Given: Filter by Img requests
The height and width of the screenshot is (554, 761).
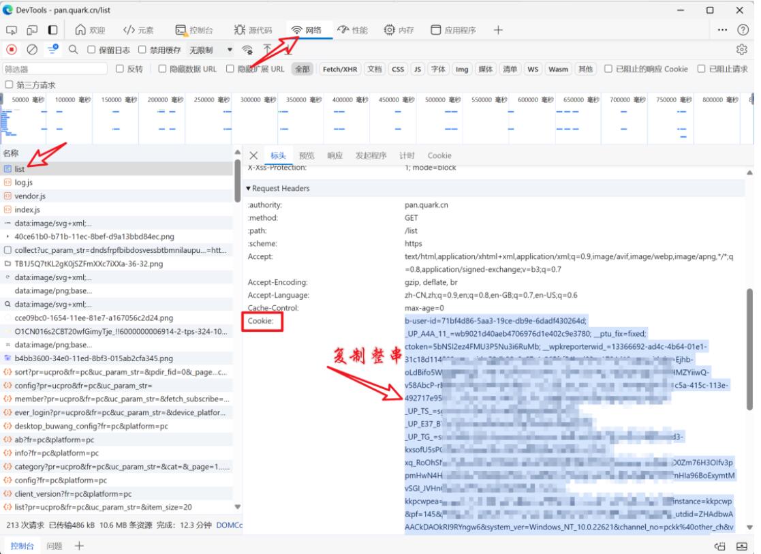Looking at the screenshot, I should (x=461, y=69).
